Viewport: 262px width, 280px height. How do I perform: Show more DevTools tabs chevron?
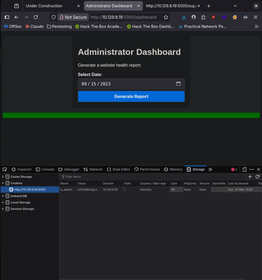point(210,169)
